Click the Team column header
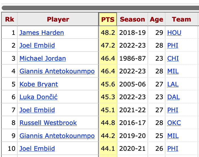 pos(181,20)
